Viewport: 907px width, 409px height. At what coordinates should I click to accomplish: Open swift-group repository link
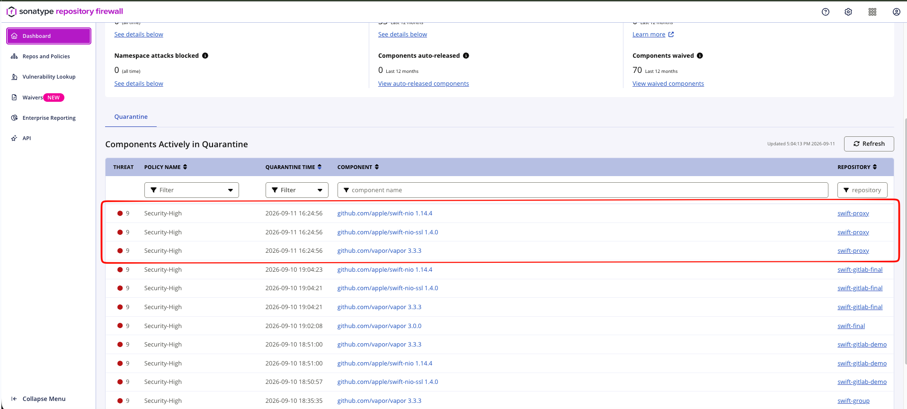pos(854,401)
